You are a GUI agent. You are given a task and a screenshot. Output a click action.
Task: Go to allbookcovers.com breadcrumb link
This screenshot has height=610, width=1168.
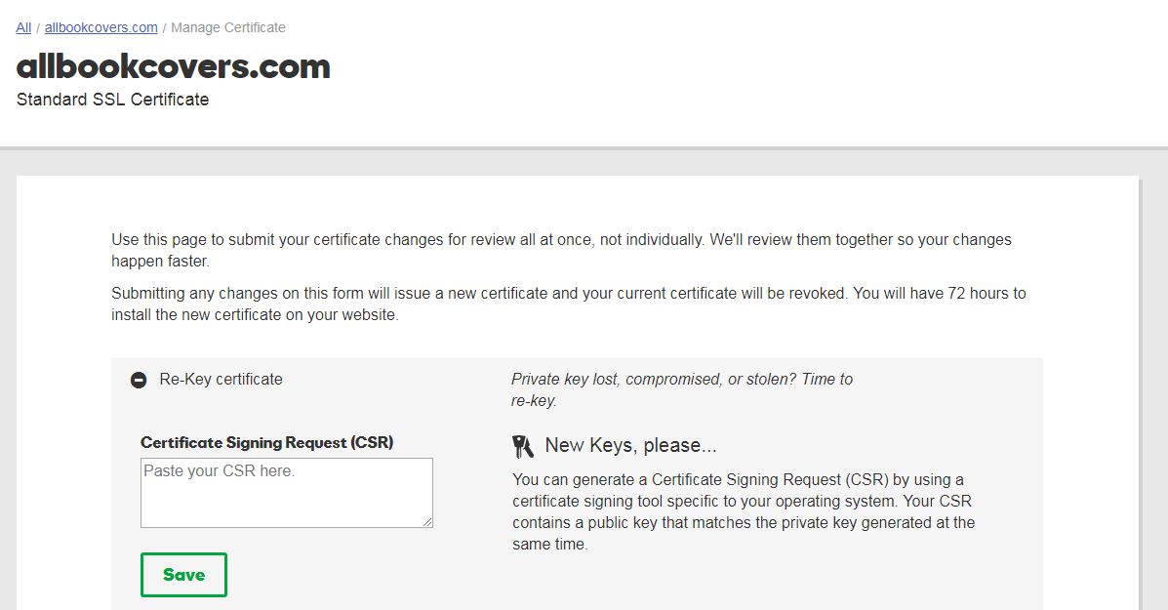click(x=101, y=27)
